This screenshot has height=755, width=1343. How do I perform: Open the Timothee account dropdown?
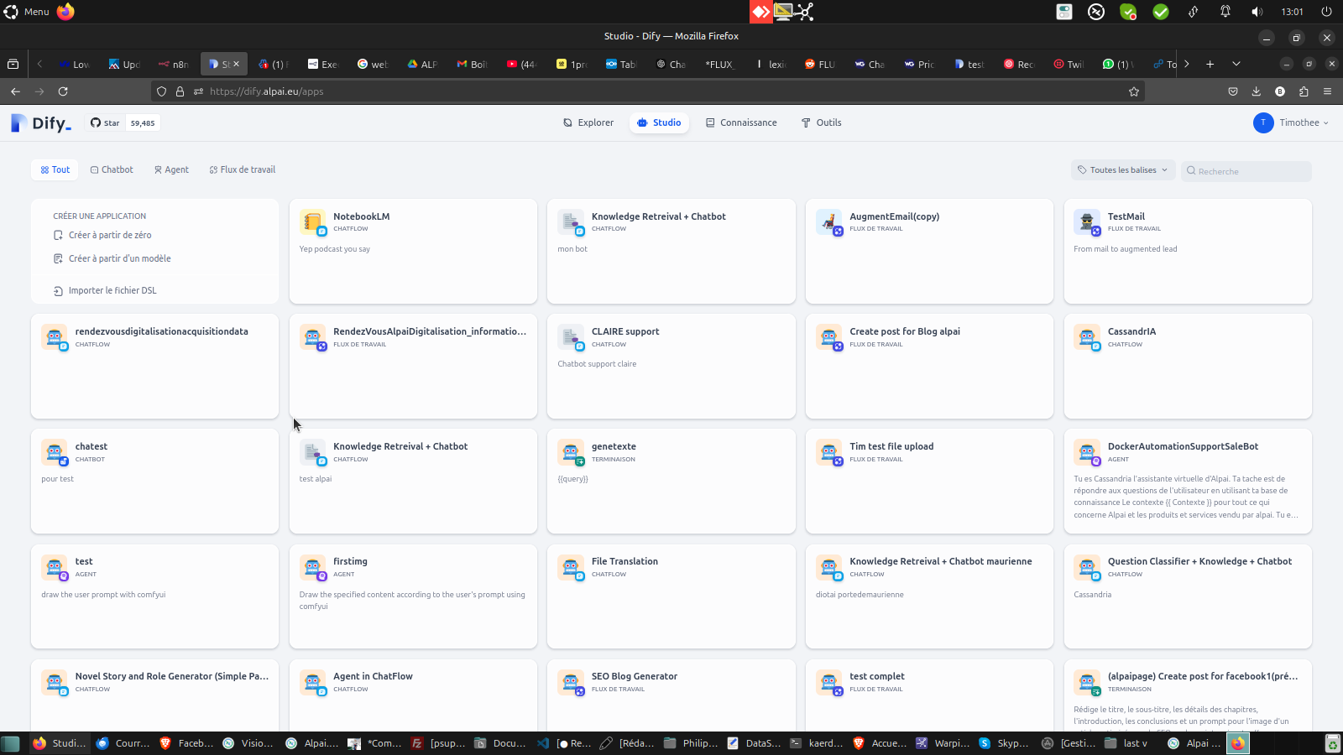tap(1291, 122)
